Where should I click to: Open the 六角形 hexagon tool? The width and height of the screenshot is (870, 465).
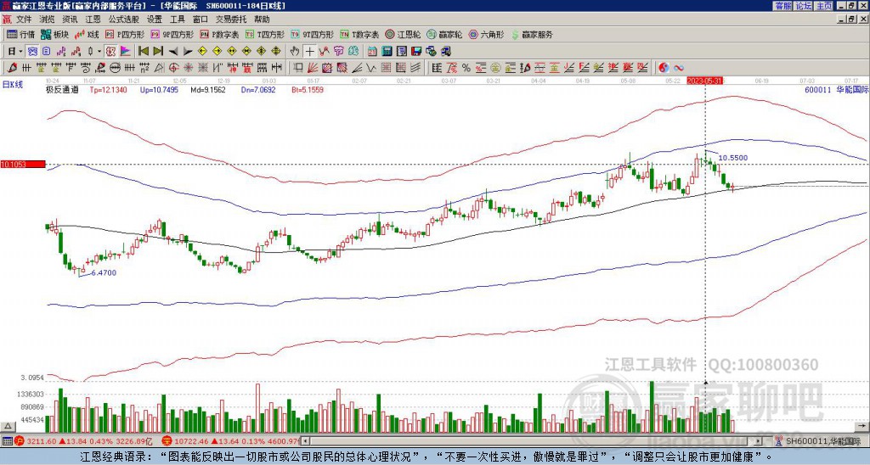coord(486,34)
